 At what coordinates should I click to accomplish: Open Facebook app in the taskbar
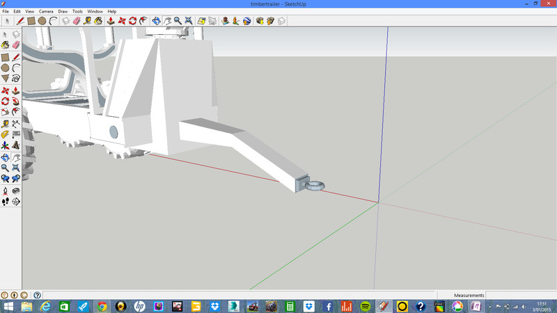327,306
